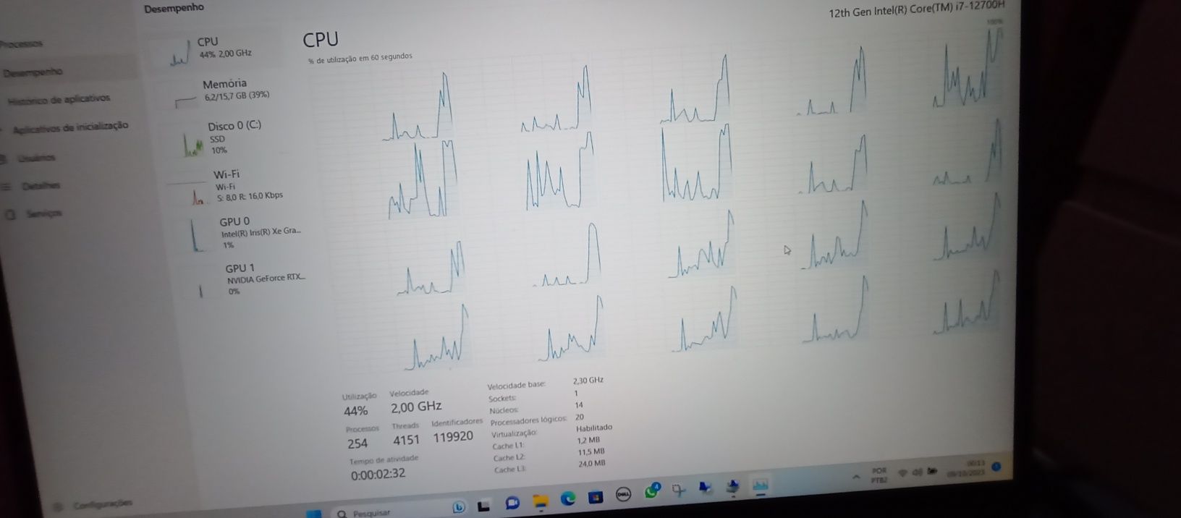This screenshot has width=1181, height=518.
Task: Click the 4151 threads count
Action: pos(406,440)
